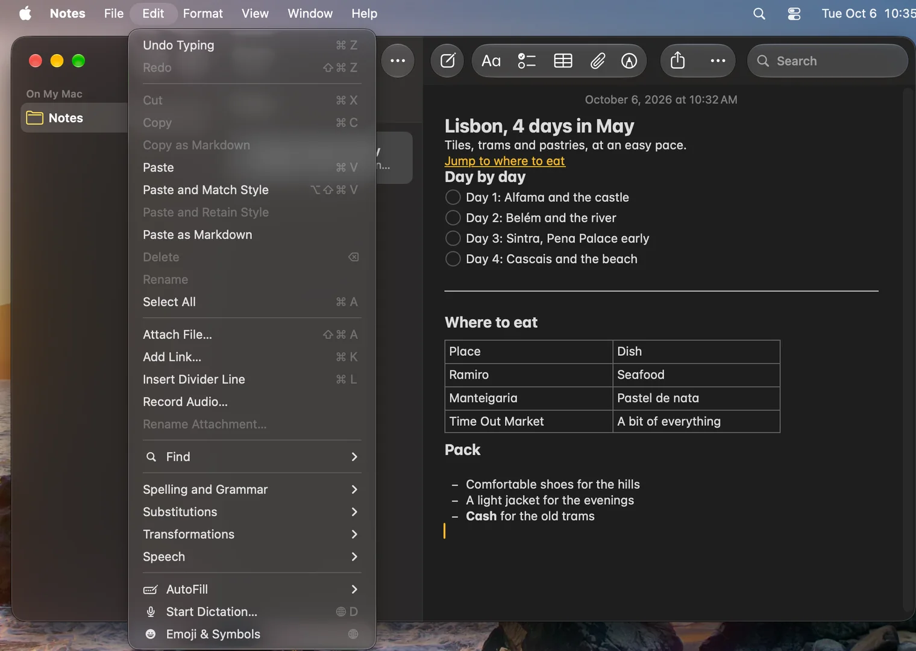Open Emoji & Symbols from Edit menu
This screenshot has width=916, height=651.
252,634
